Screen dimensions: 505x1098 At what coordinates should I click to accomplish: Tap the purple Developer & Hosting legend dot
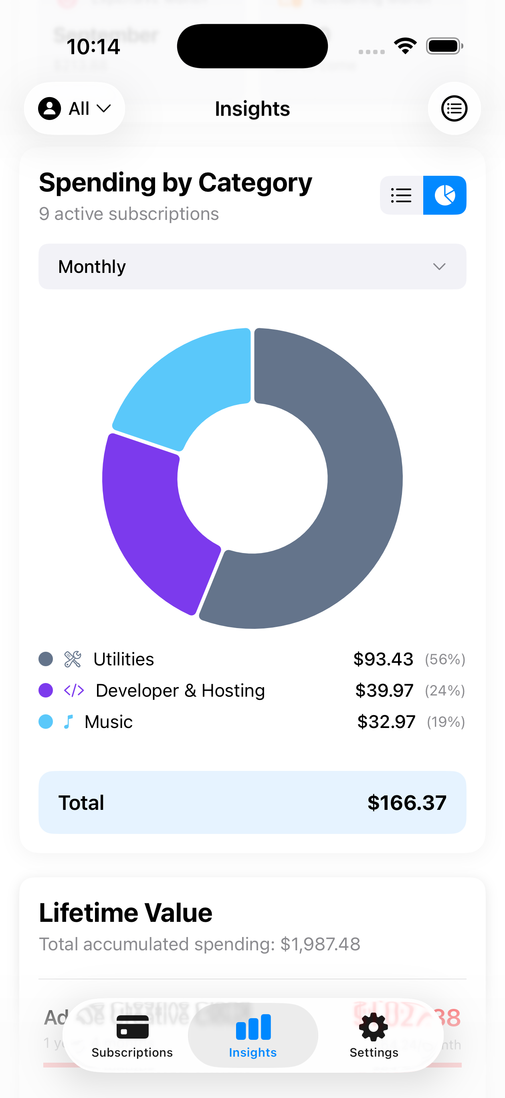point(46,690)
